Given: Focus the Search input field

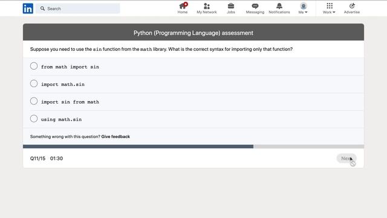Looking at the screenshot, I should (78, 8).
